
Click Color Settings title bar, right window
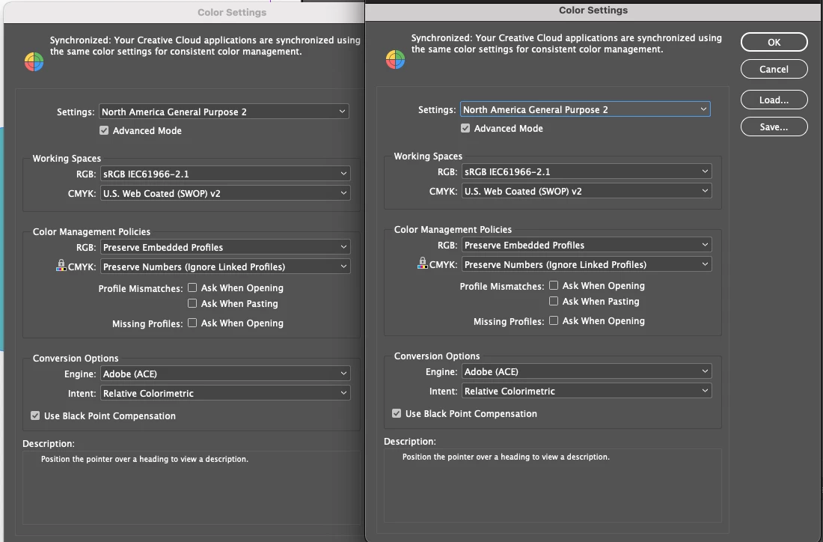(x=593, y=10)
